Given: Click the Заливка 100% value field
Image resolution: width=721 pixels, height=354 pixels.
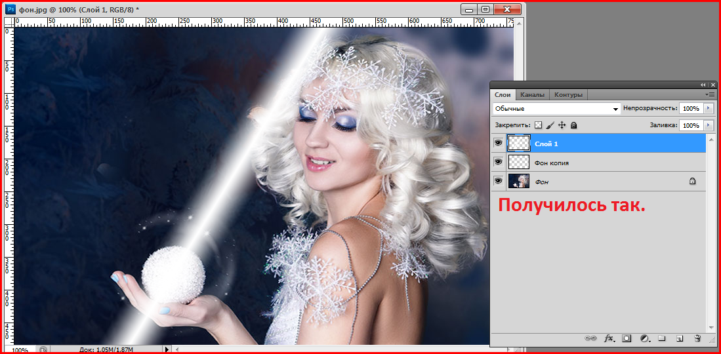Looking at the screenshot, I should point(691,125).
